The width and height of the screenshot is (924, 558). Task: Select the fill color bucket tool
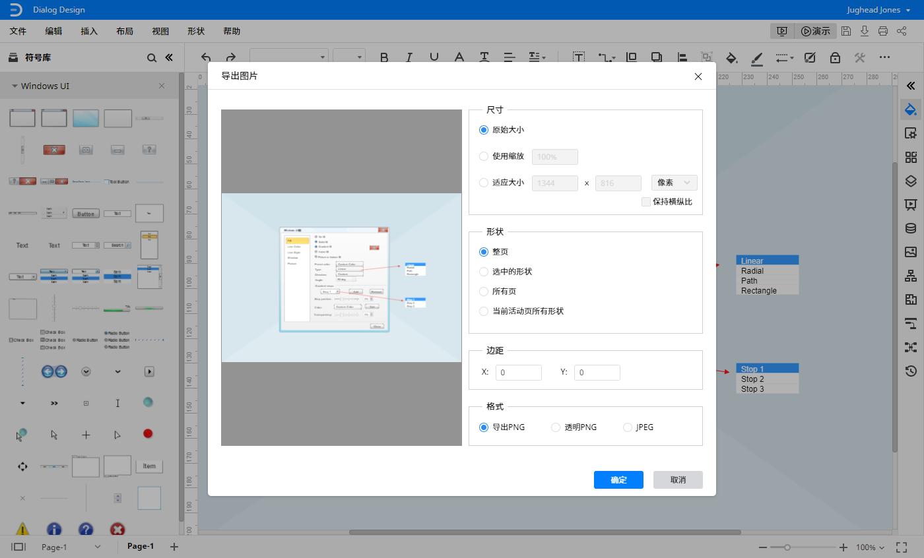[x=732, y=57]
